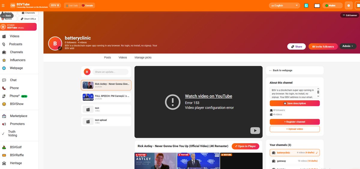Screen dimensions: 360x169
Task: Select the Rick Astley video in the list
Action: [x=106, y=85]
